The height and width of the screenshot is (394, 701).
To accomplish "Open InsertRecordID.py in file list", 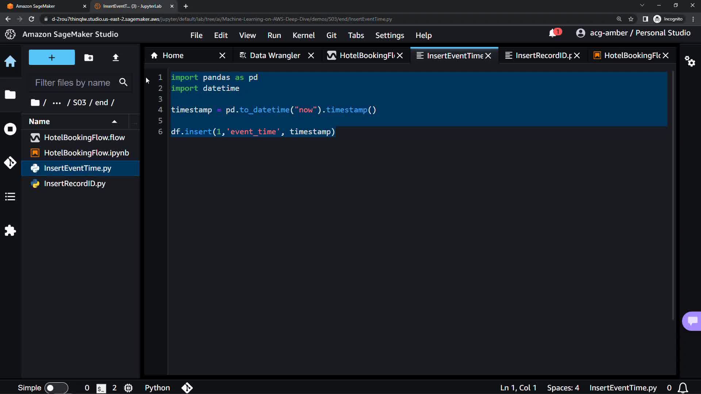I will click(x=75, y=184).
